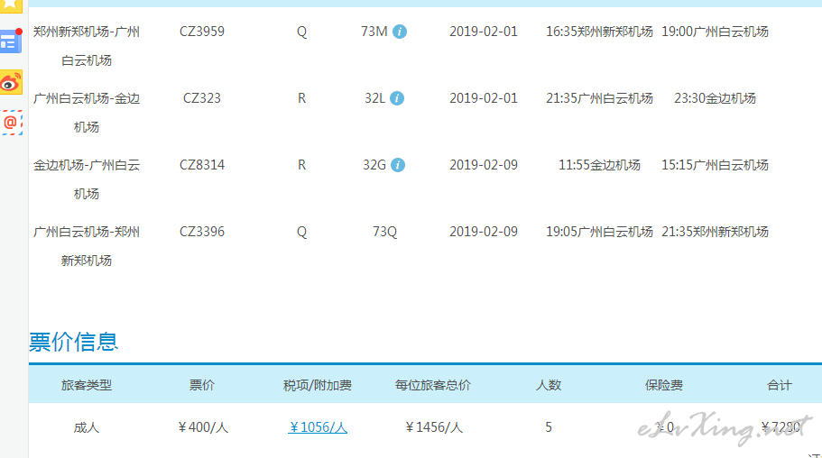Show aircraft info for 73M

click(400, 32)
